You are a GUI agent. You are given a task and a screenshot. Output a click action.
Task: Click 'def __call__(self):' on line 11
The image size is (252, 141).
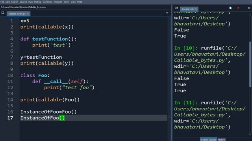tap(60, 81)
